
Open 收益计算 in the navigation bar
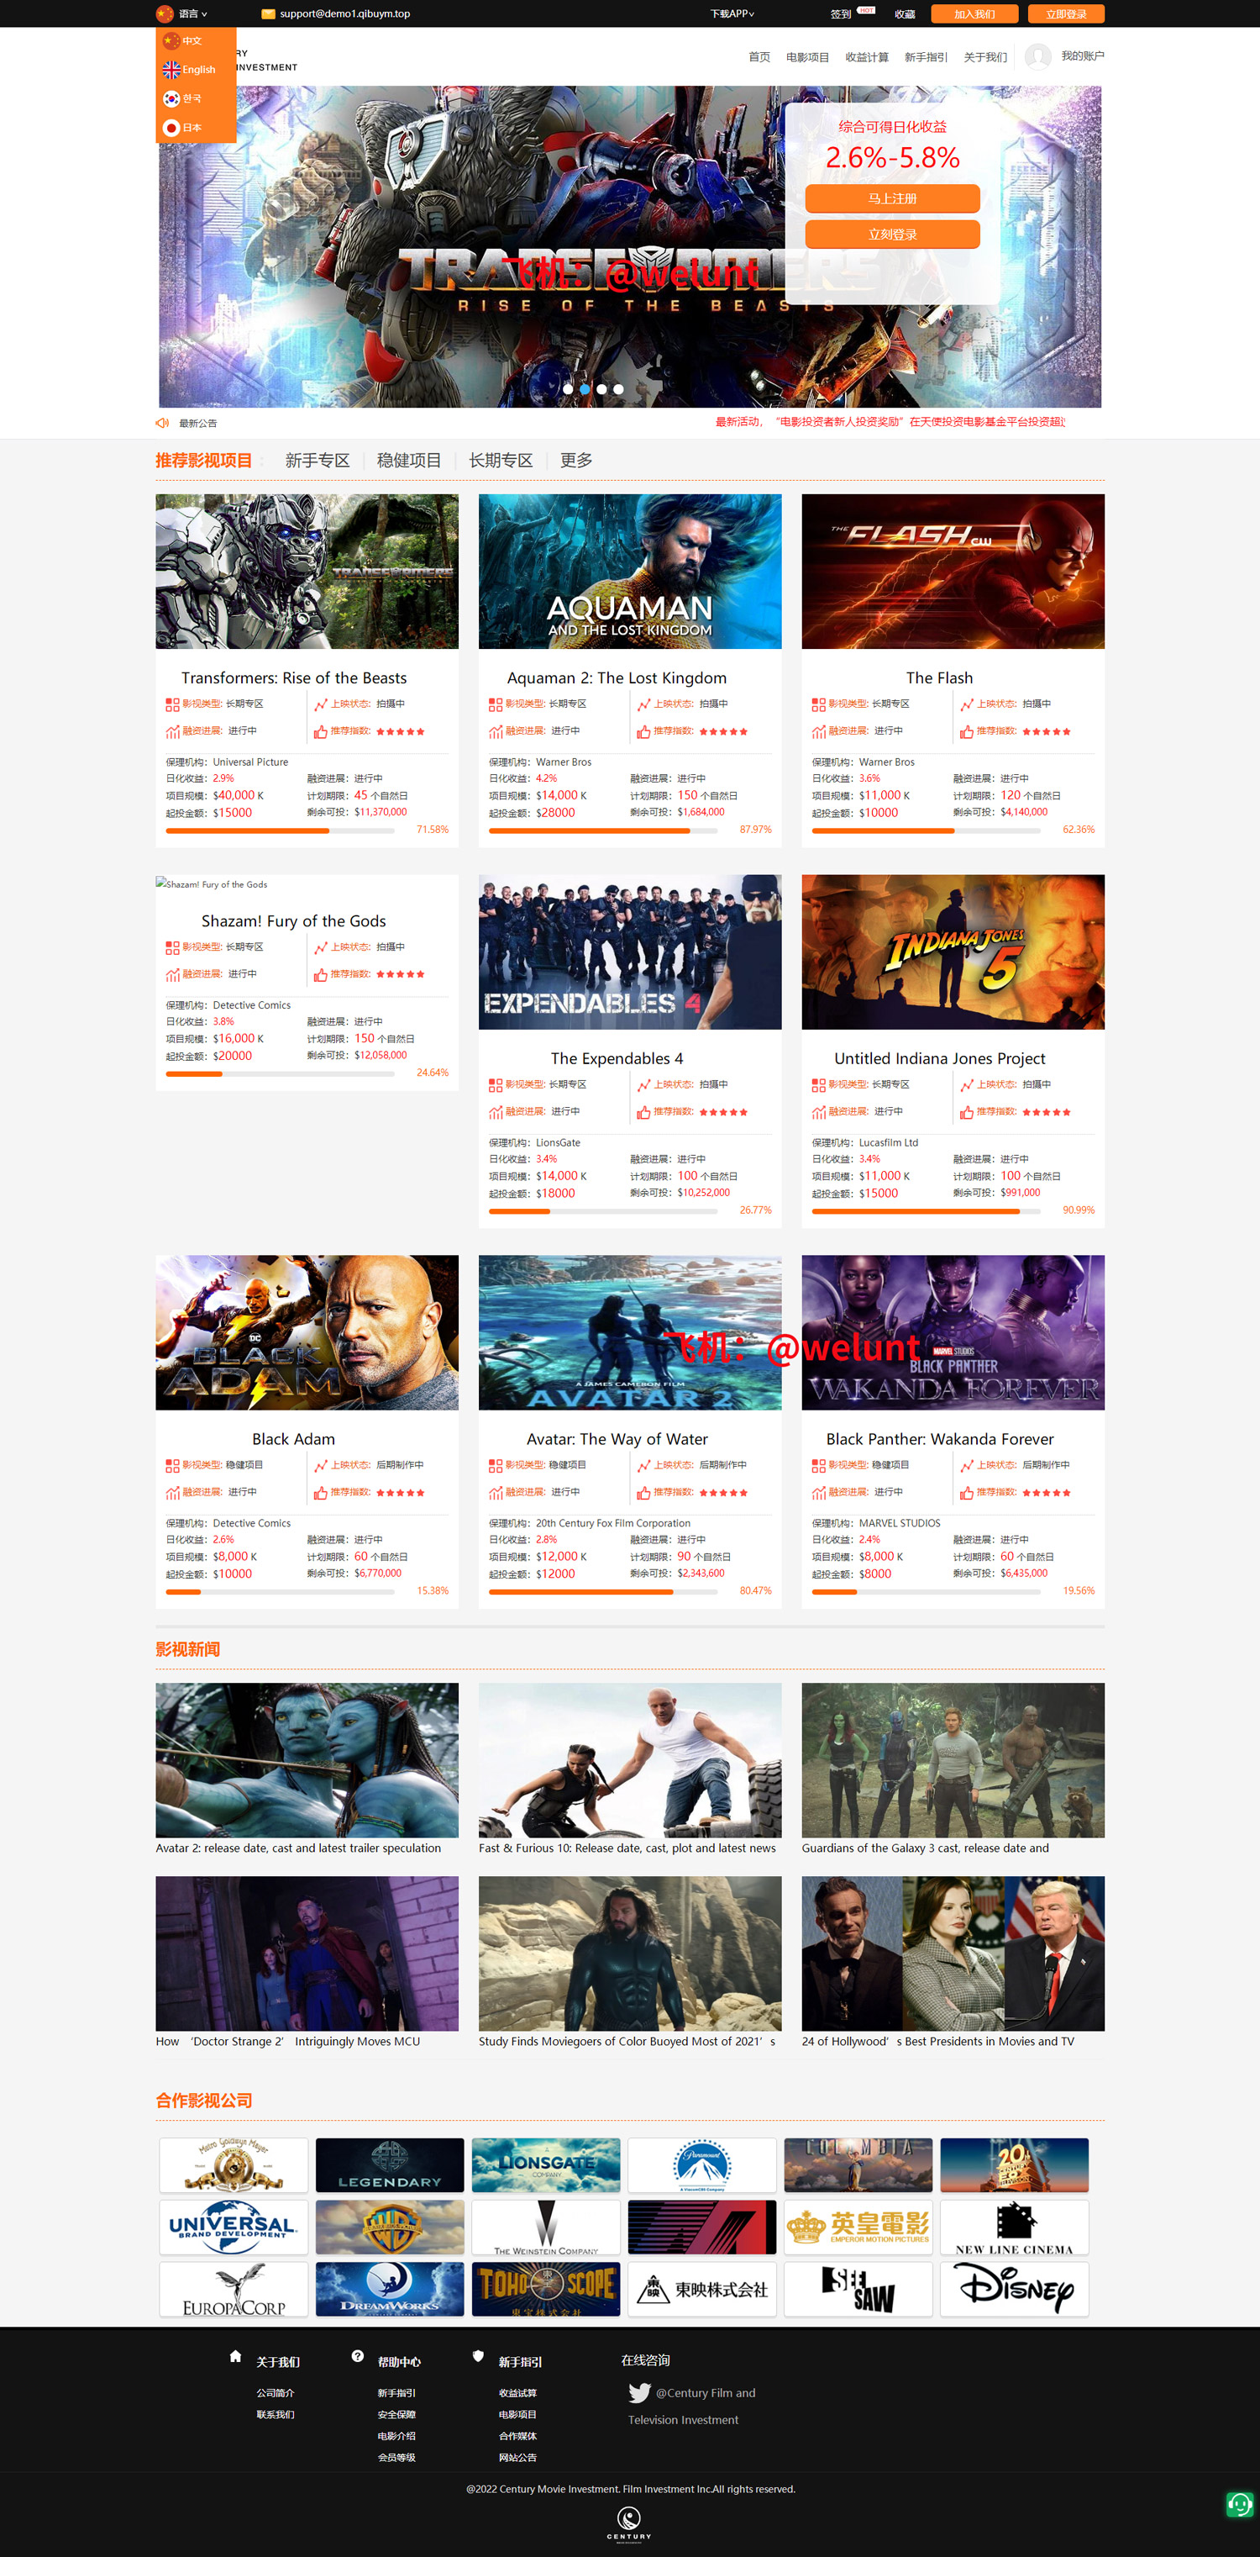867,56
